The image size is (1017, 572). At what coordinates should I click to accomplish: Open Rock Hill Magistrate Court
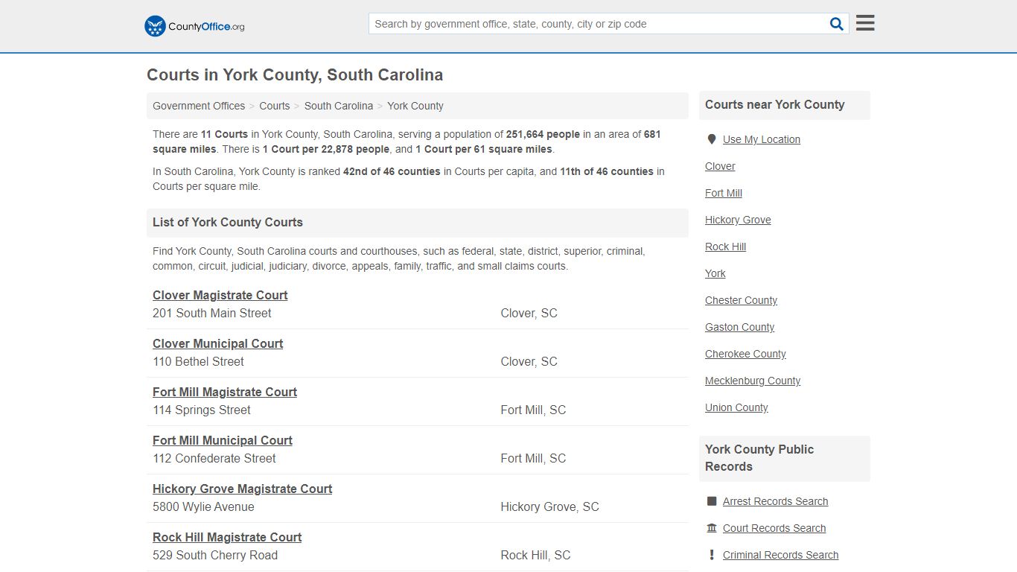227,537
